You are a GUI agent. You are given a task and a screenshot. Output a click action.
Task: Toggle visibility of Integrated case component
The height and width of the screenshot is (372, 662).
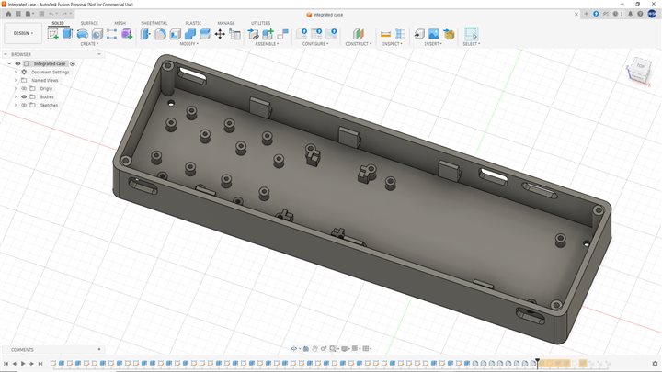click(17, 63)
